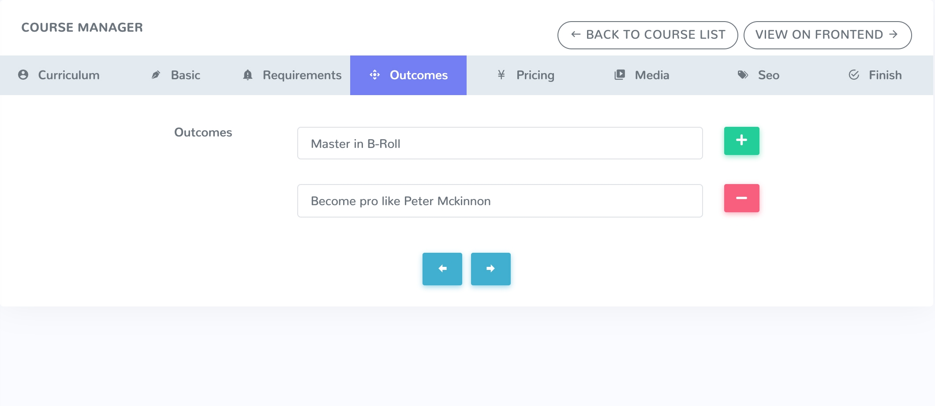Edit the Master in B-Roll field
This screenshot has height=406, width=935.
[500, 144]
